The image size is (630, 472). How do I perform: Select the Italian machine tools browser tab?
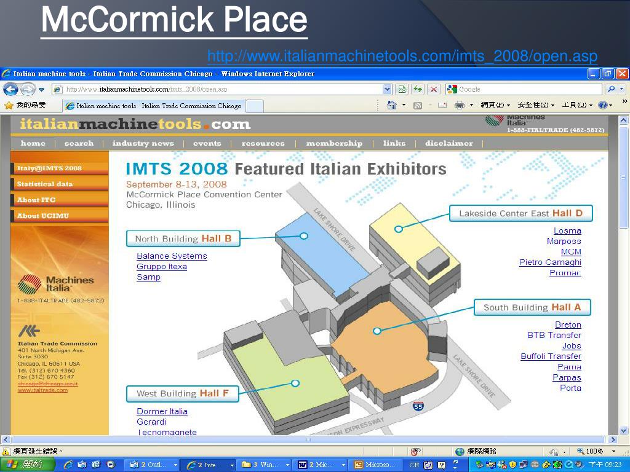pyautogui.click(x=154, y=106)
